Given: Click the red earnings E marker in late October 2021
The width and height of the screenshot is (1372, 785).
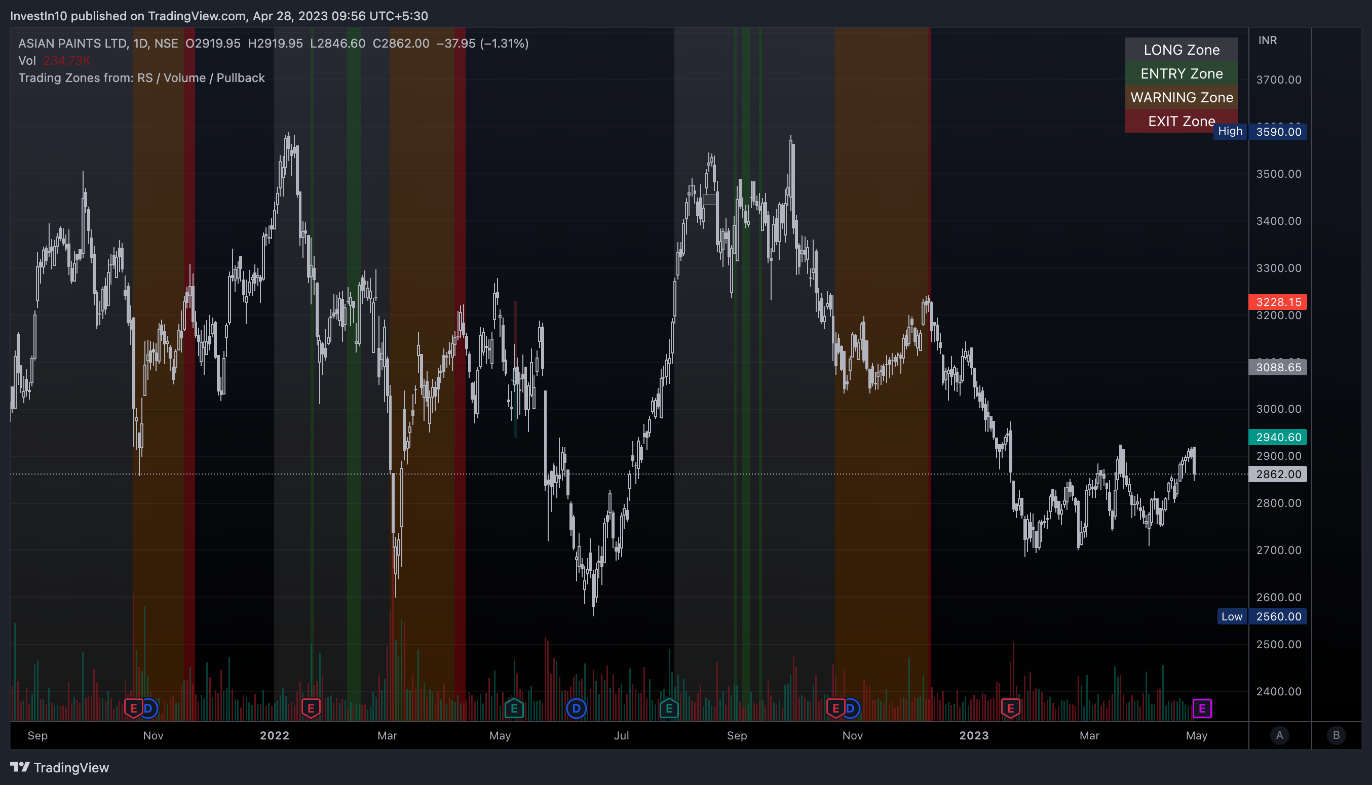Looking at the screenshot, I should [133, 709].
